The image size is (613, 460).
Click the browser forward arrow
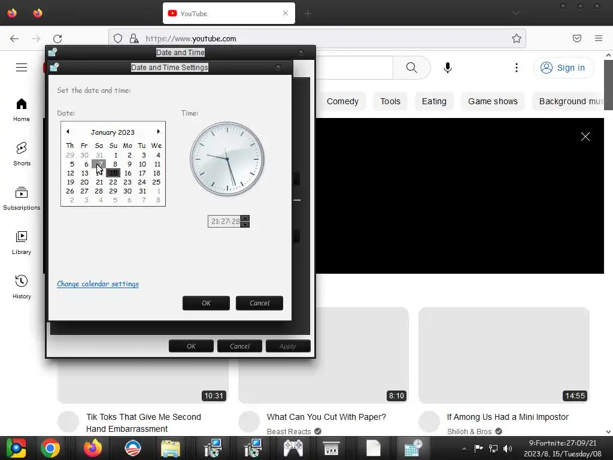[36, 38]
